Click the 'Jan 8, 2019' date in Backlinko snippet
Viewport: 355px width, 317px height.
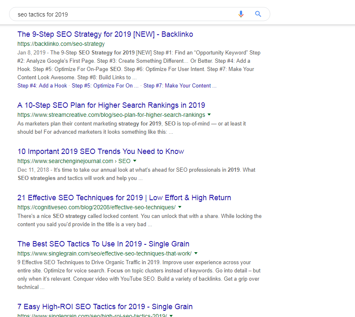[x=31, y=53]
